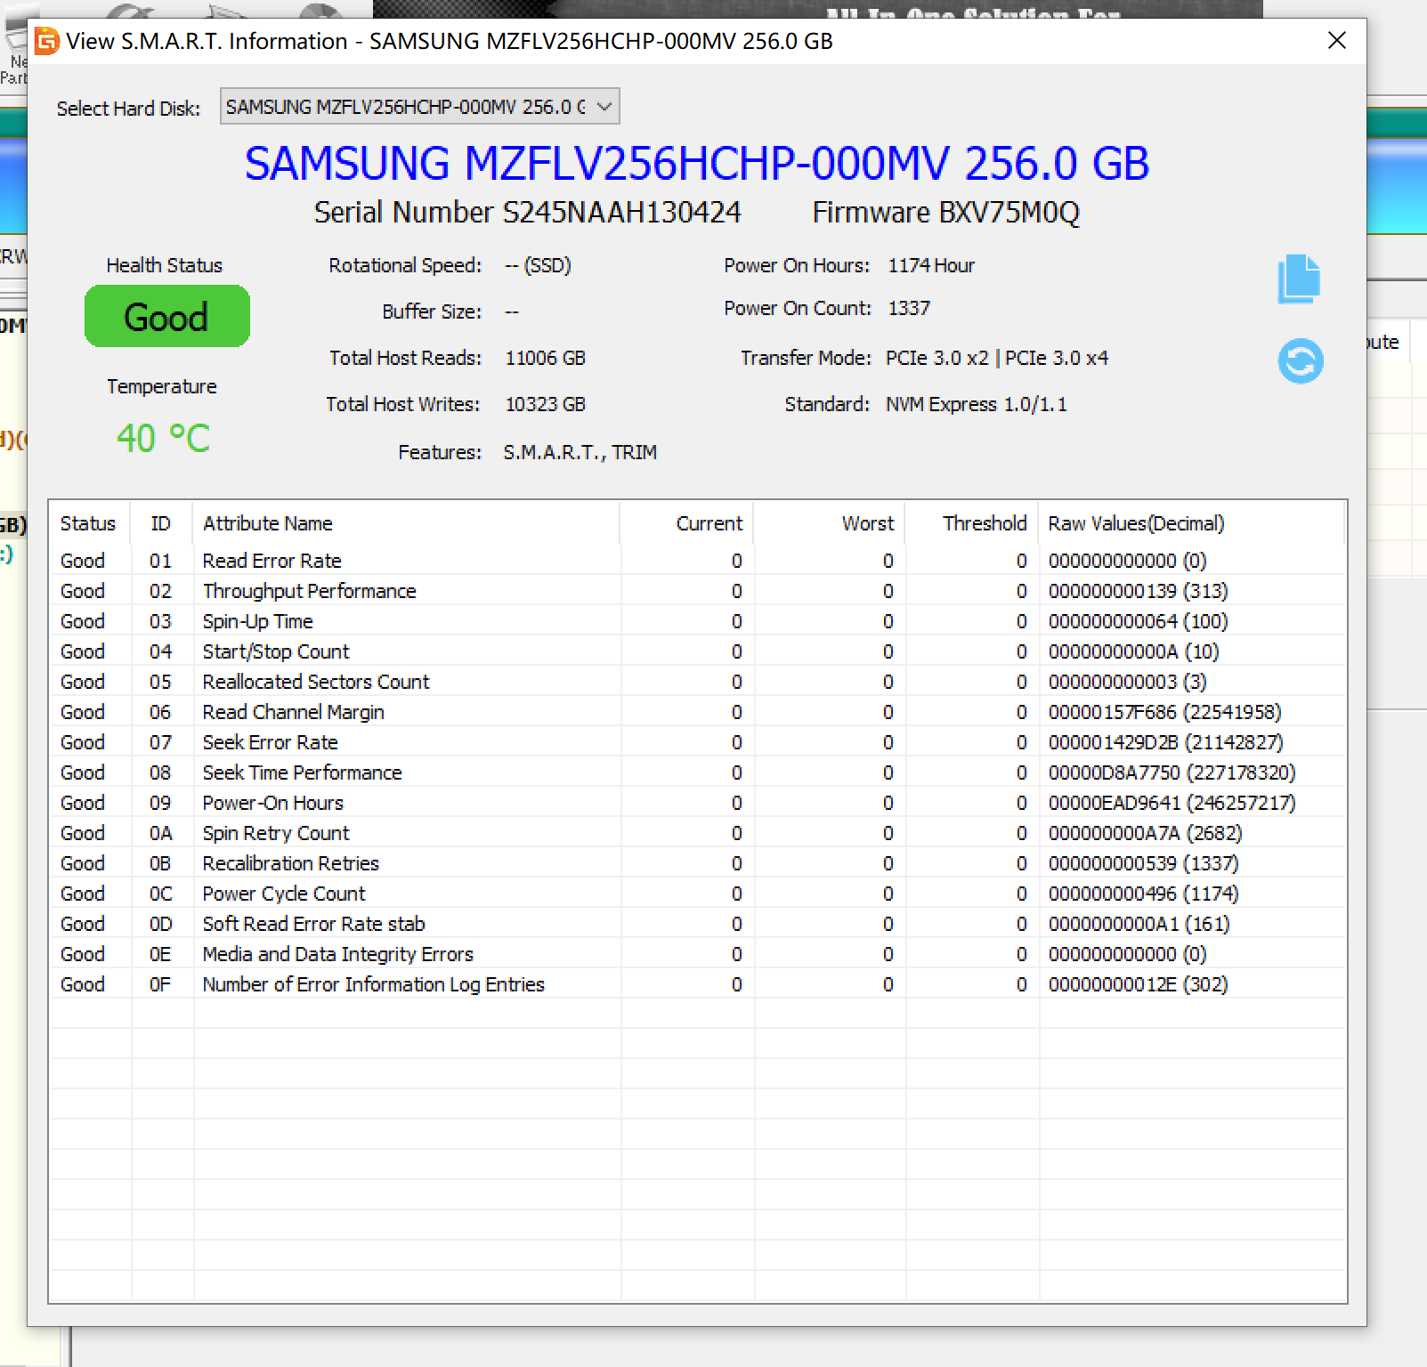Viewport: 1427px width, 1367px height.
Task: Click the S.M.A.R.T., TRIM features text
Action: (x=580, y=452)
